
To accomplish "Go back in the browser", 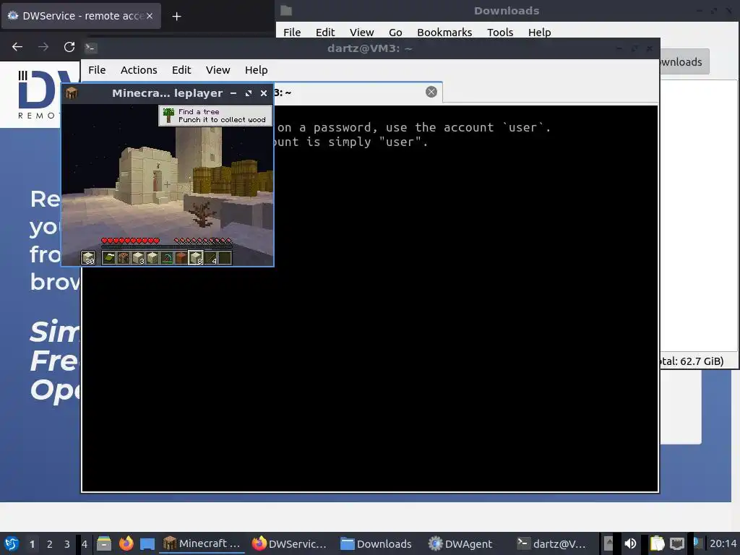I will (x=17, y=47).
